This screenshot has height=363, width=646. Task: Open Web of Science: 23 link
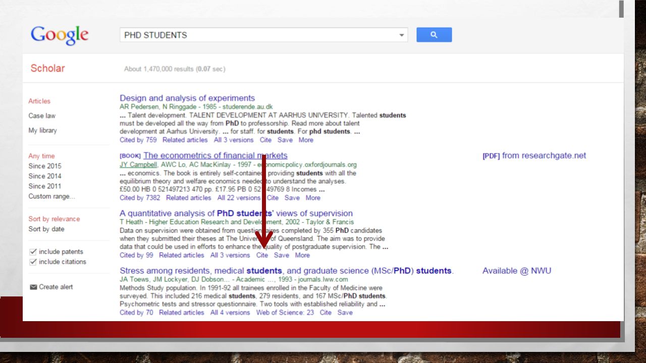[x=285, y=313]
